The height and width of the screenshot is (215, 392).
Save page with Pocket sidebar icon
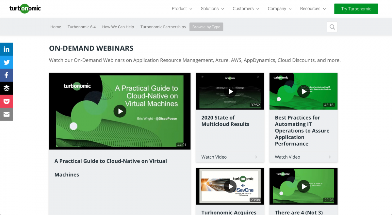7,101
